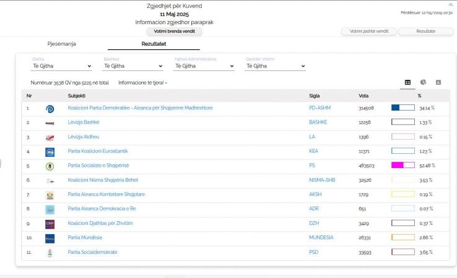
Task: Click the Partia Mundësia logo
Action: pyautogui.click(x=50, y=238)
